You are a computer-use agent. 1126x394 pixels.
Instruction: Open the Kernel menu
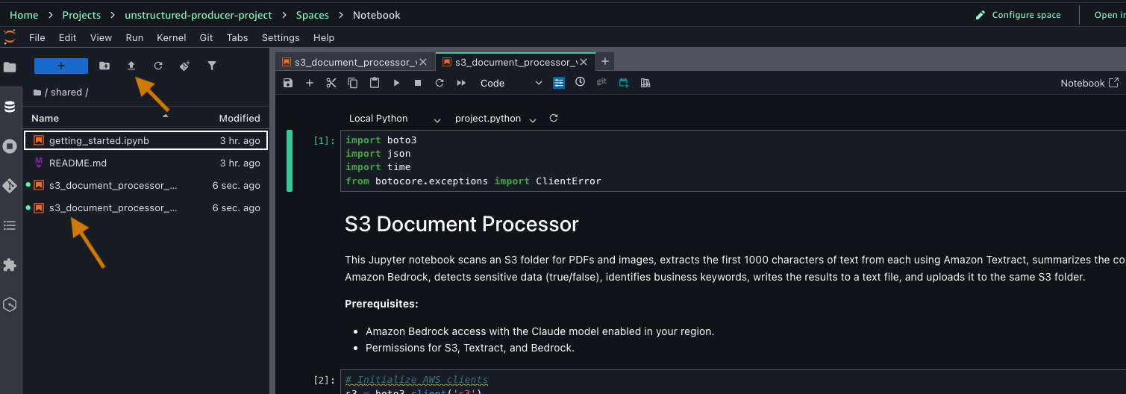point(171,37)
